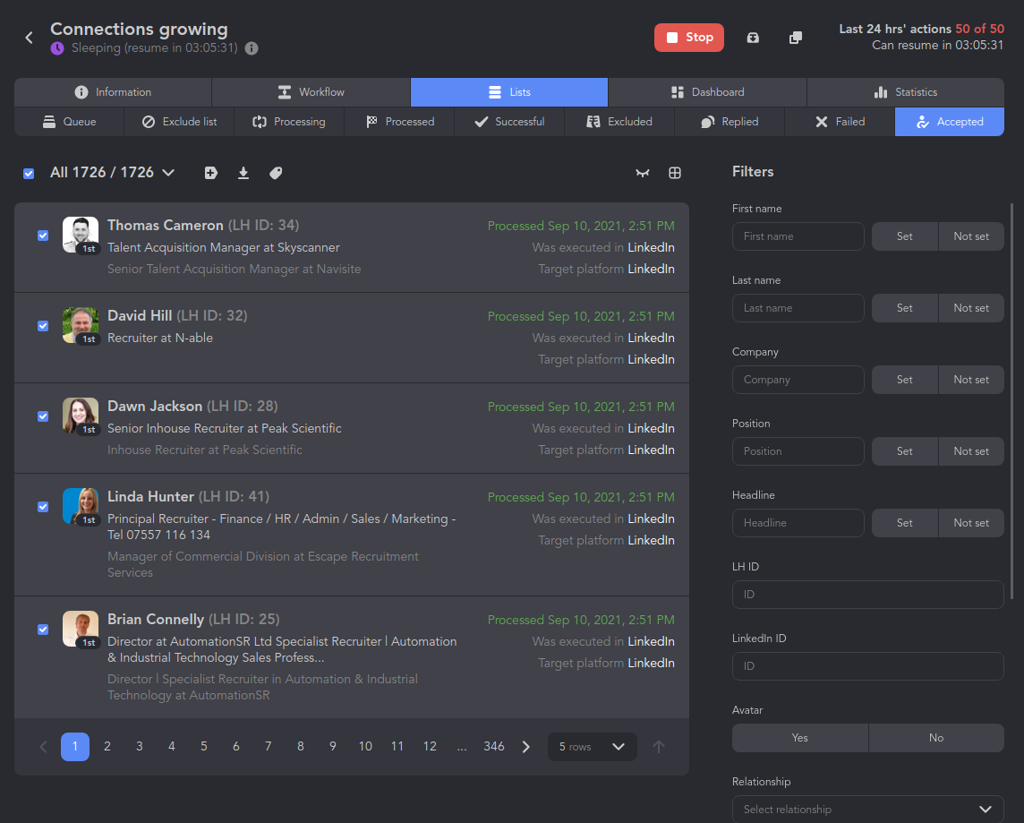Click the back arrow to leave Connections growing
This screenshot has height=823, width=1024.
[28, 38]
